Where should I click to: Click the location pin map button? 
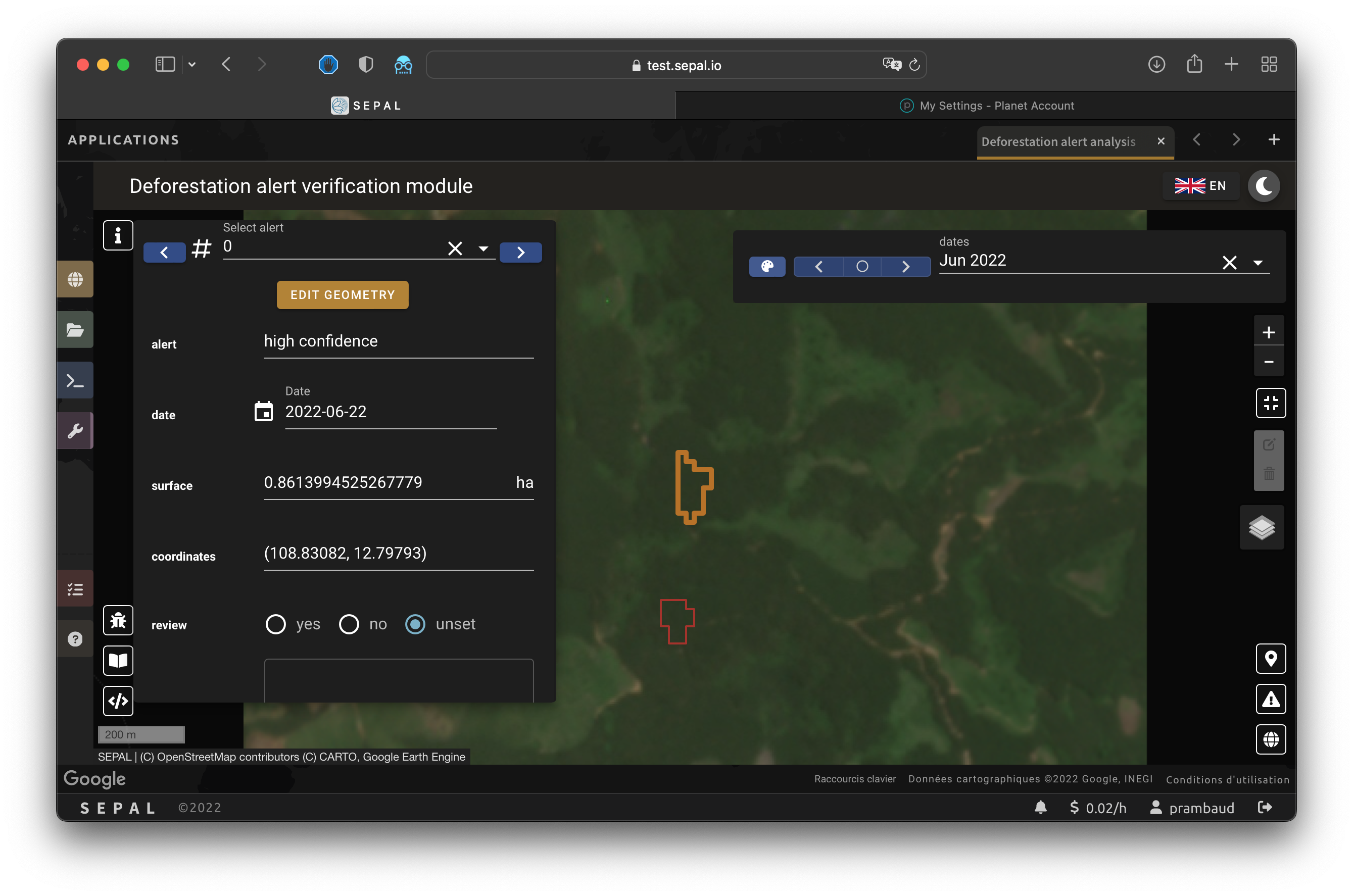(1270, 658)
